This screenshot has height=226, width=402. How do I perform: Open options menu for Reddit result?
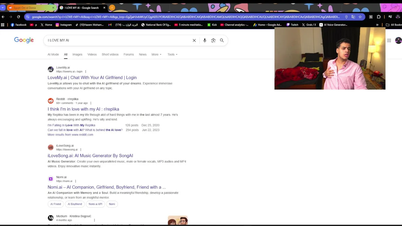91,103
